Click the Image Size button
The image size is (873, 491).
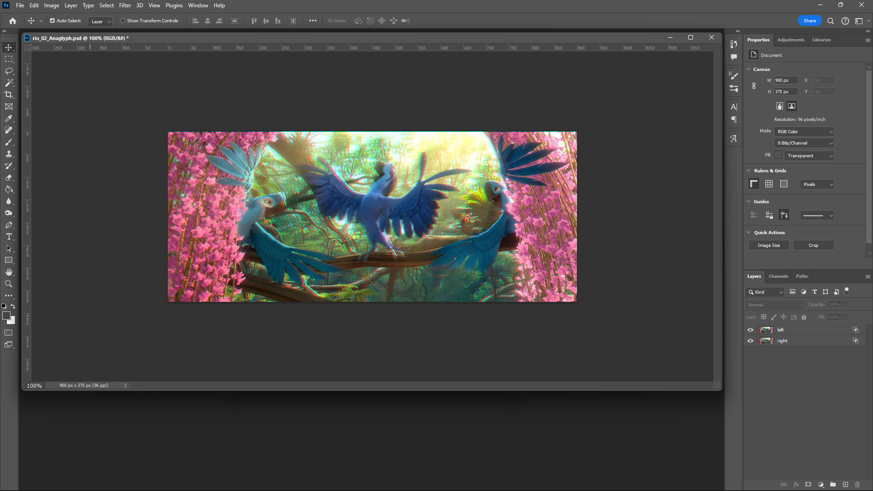pyautogui.click(x=769, y=245)
